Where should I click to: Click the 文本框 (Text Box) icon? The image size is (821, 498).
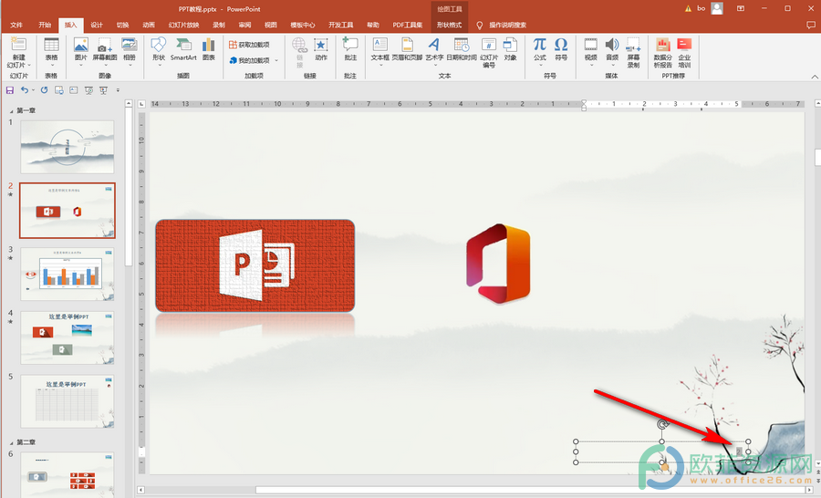click(x=380, y=45)
